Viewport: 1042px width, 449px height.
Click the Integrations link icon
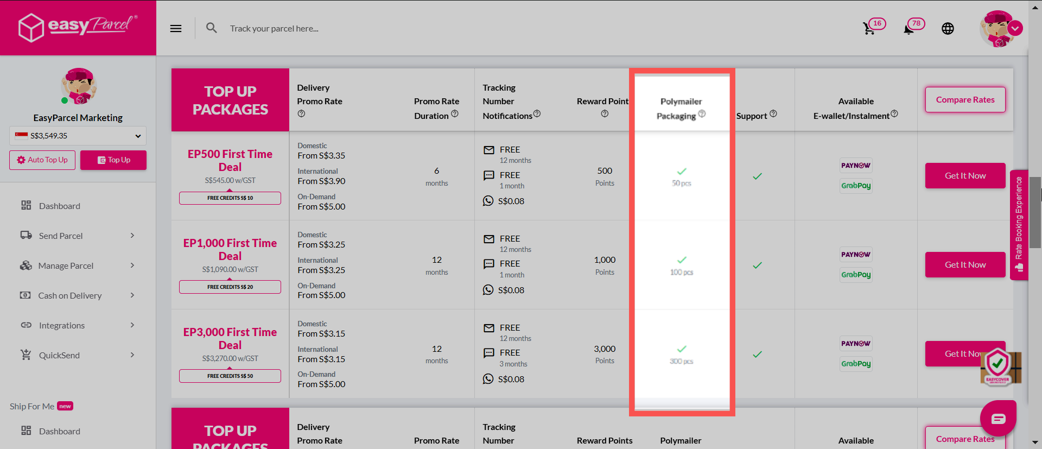[26, 325]
